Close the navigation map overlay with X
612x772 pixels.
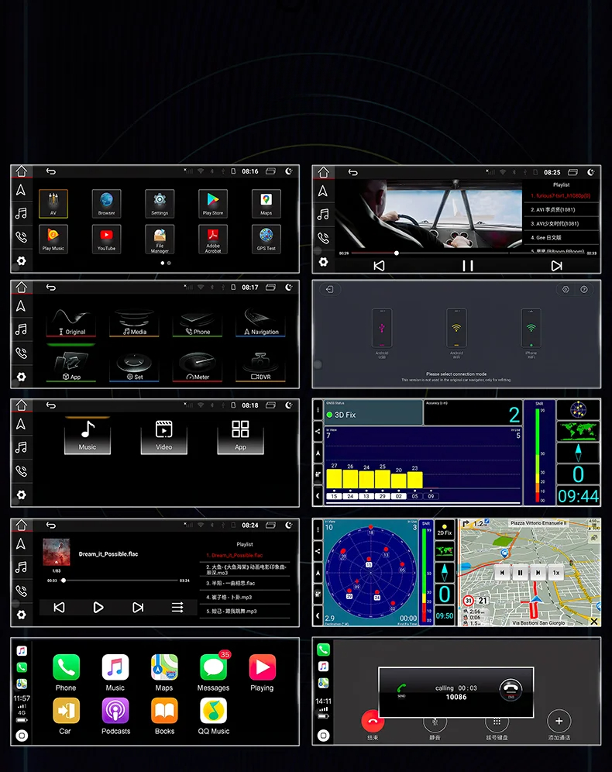pyautogui.click(x=594, y=622)
